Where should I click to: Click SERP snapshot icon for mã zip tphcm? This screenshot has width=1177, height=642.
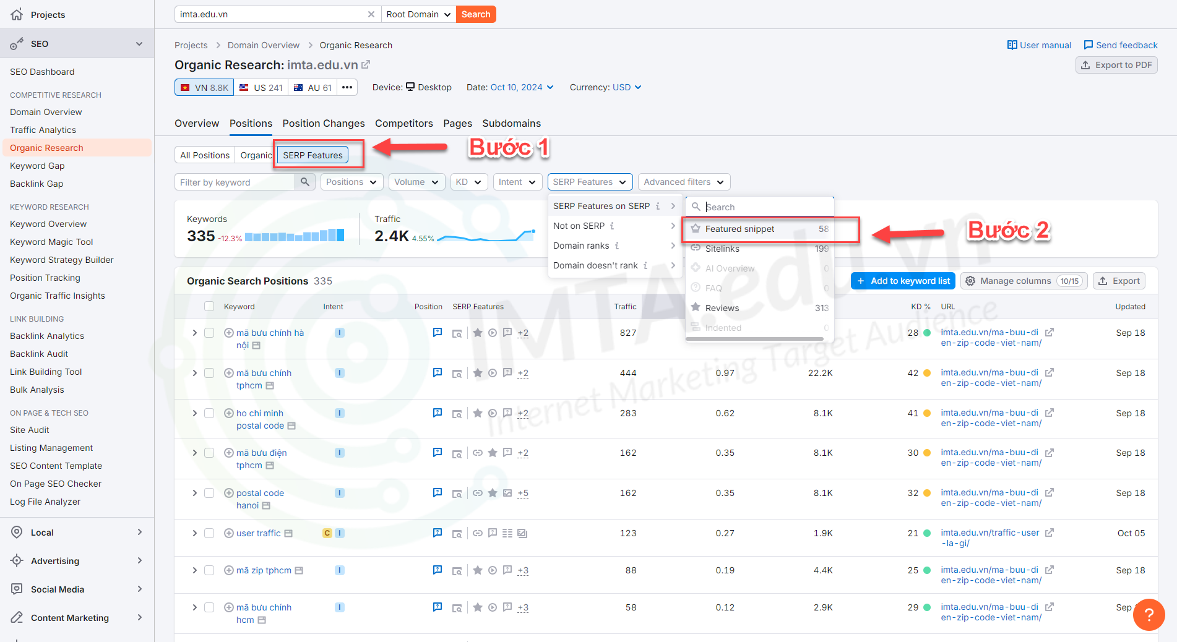457,571
